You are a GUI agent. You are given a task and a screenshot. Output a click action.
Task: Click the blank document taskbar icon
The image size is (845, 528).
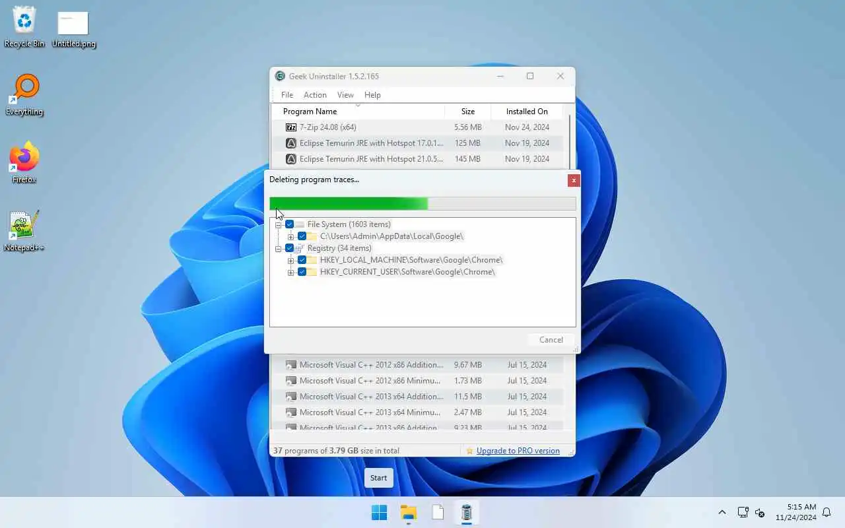(x=437, y=513)
